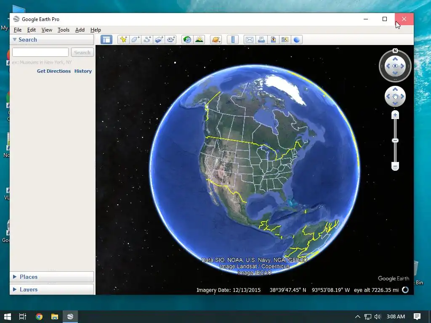Click the Get Directions link
431x323 pixels.
(54, 71)
